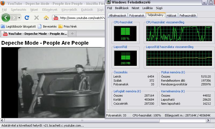215x129 pixels.
Task: Open the Firefox Eszközök menu
Action: [x=87, y=10]
